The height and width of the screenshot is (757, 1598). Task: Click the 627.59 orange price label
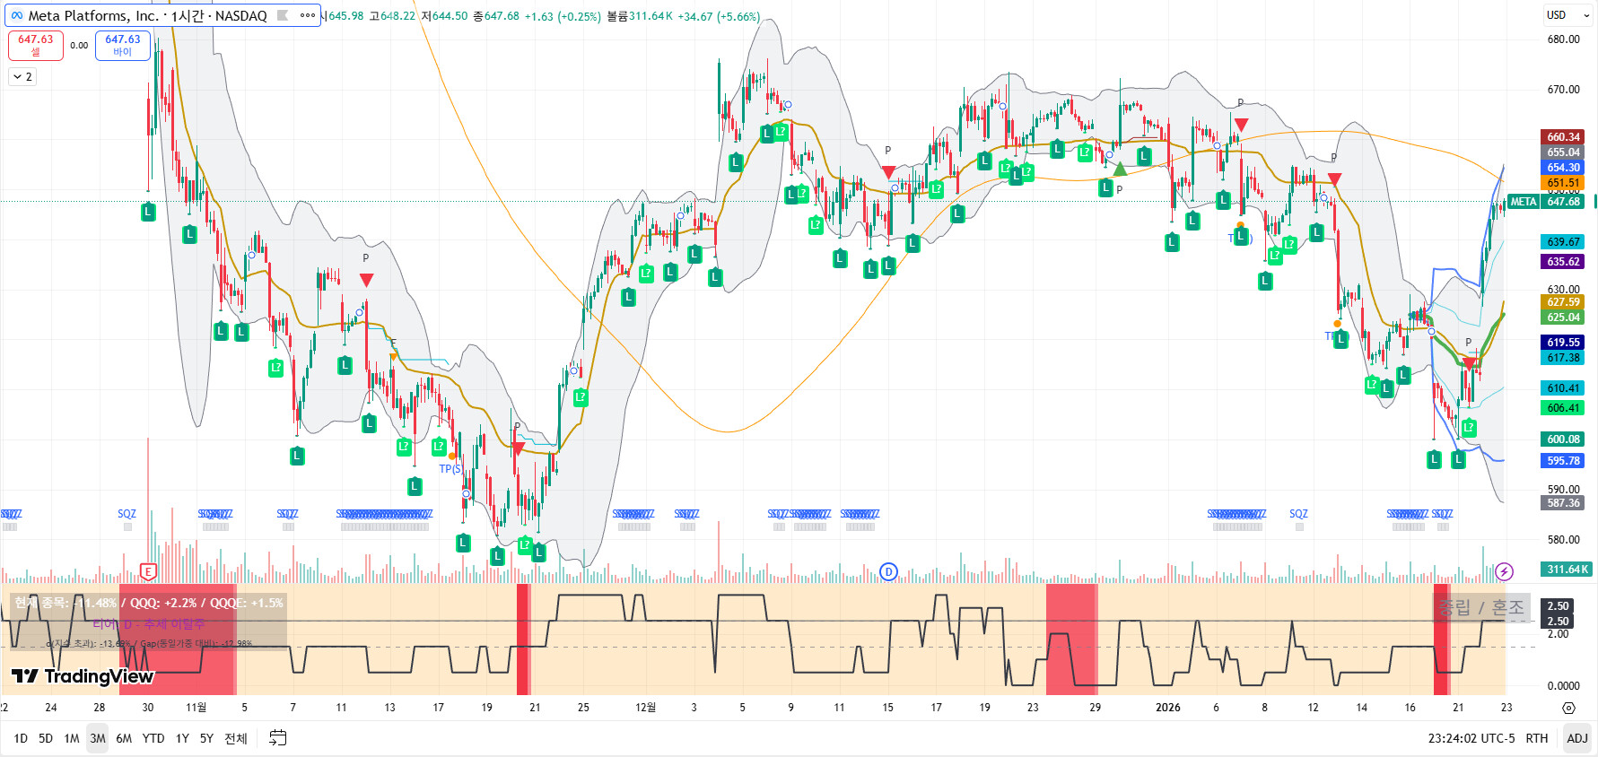tap(1563, 302)
